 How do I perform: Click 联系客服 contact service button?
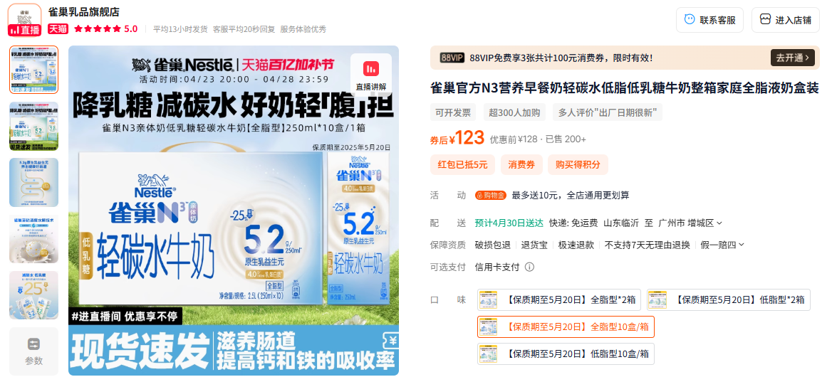point(709,20)
